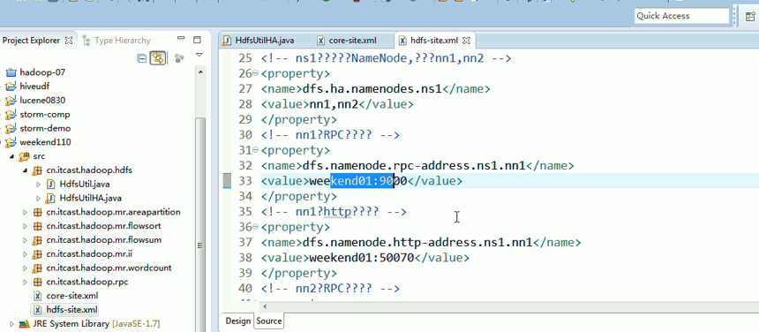This screenshot has width=759, height=332.
Task: Expand the cn.itcast.hadoop.mr.wordcount package
Action: [26, 268]
